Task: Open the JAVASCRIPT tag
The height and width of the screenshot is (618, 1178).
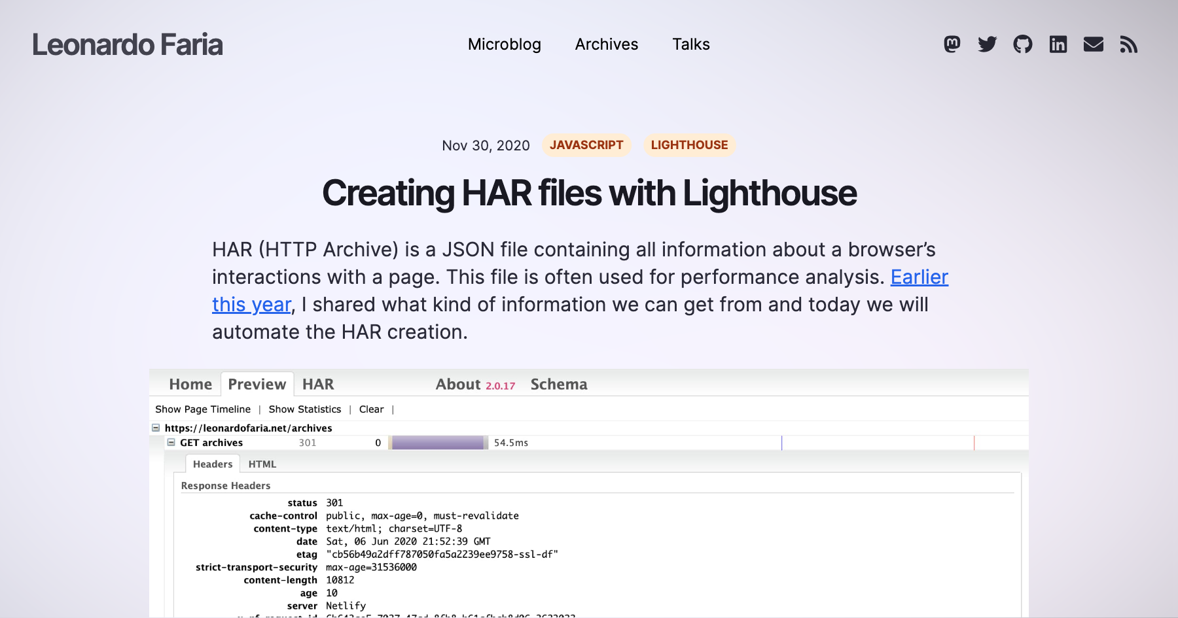Action: (586, 145)
